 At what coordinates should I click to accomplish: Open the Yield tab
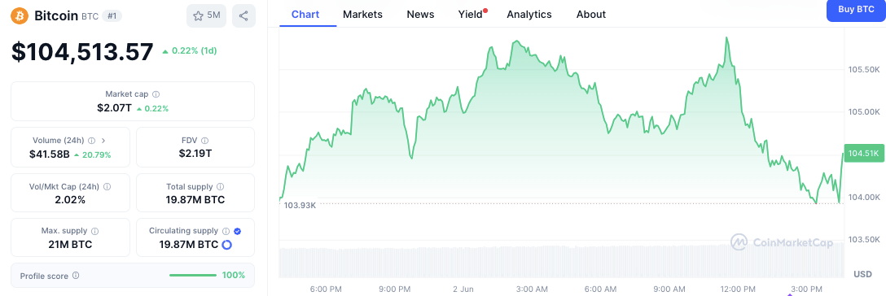(x=471, y=15)
